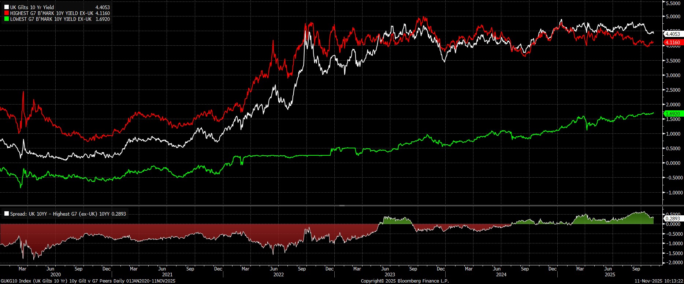Select the UK Gilts 10 Yr Yield legend label
The image size is (684, 284).
[32, 7]
